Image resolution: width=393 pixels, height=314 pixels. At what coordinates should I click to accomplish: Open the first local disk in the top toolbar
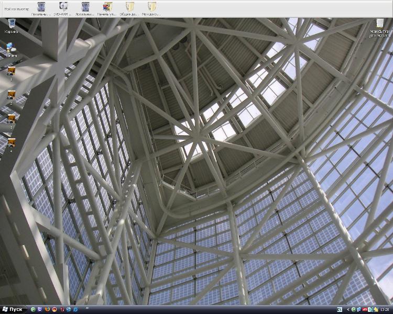[x=41, y=9]
